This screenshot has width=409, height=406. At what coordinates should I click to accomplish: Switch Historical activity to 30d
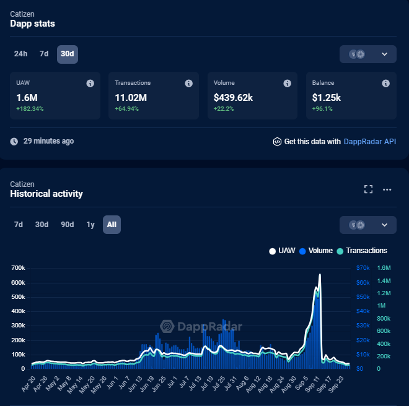(x=42, y=225)
